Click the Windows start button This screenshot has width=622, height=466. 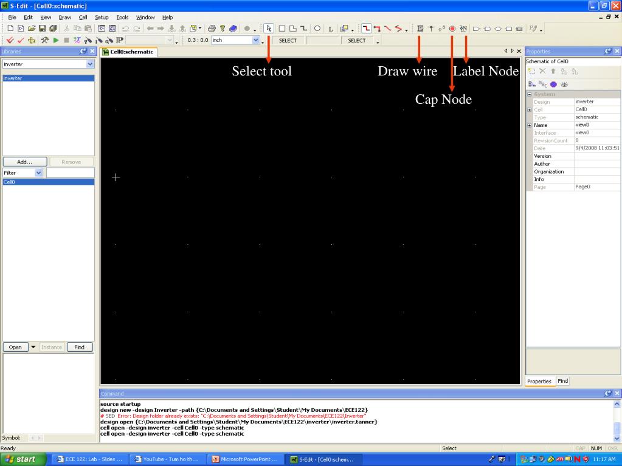click(22, 459)
